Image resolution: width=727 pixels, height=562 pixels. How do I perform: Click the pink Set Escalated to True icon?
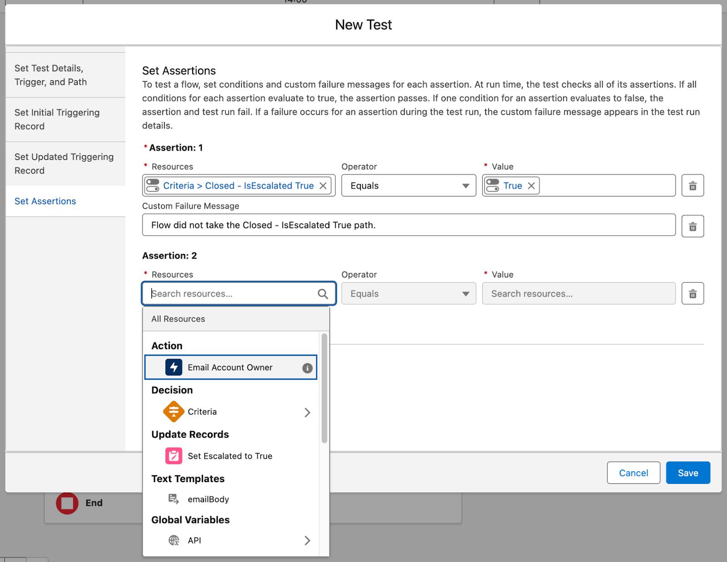tap(174, 456)
